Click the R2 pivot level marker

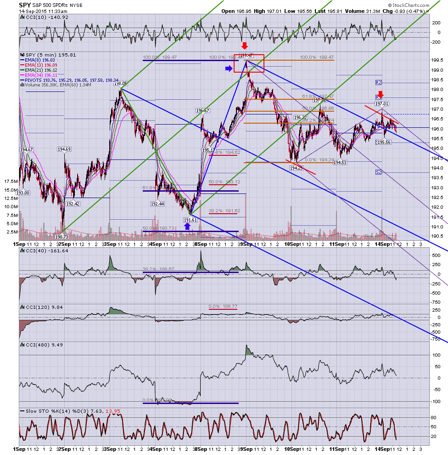pos(378,83)
